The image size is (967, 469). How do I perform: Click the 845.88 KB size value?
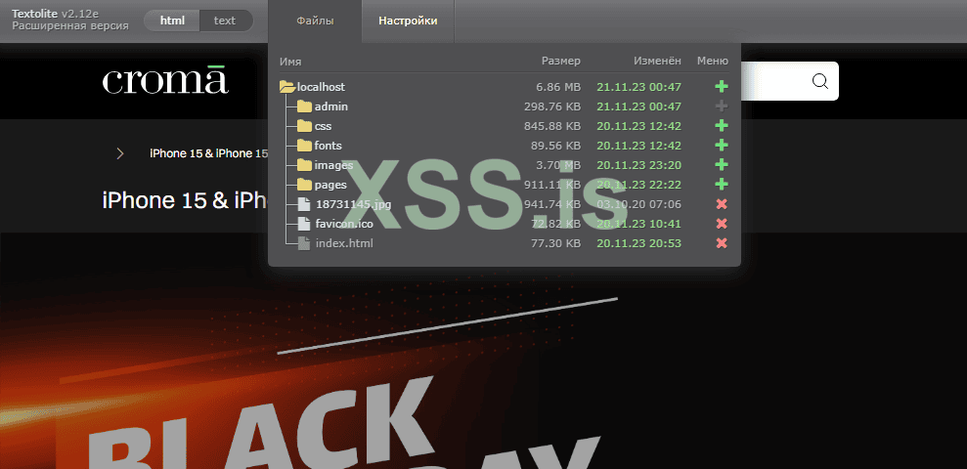(x=552, y=126)
